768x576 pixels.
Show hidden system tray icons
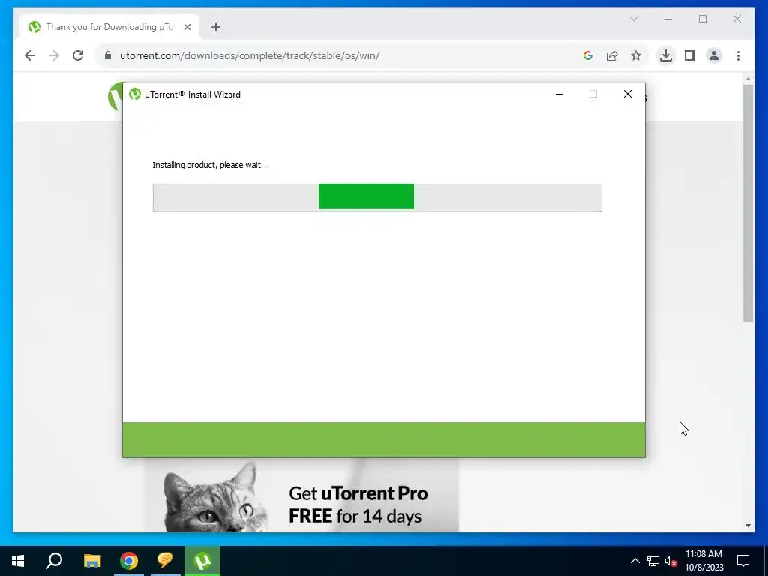click(634, 561)
